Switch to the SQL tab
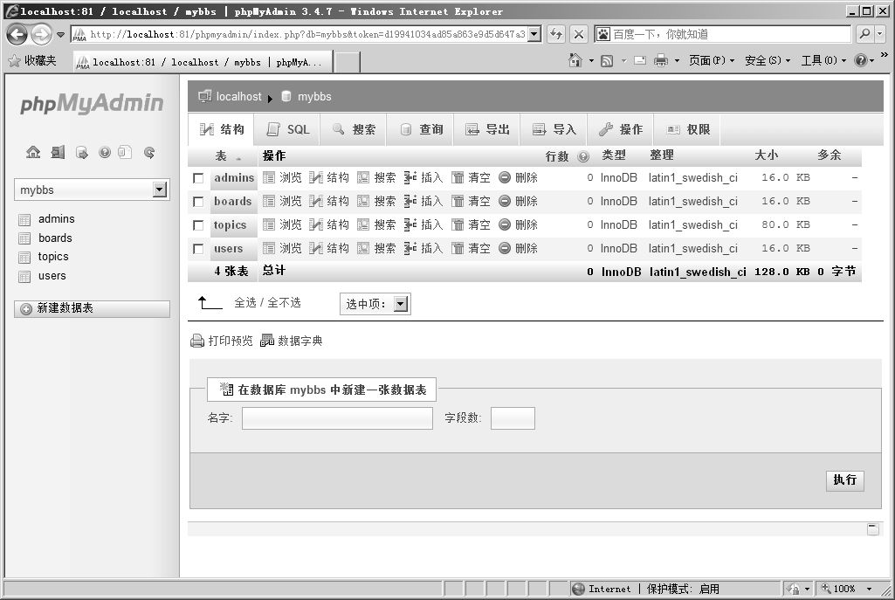This screenshot has height=600, width=895. [287, 129]
